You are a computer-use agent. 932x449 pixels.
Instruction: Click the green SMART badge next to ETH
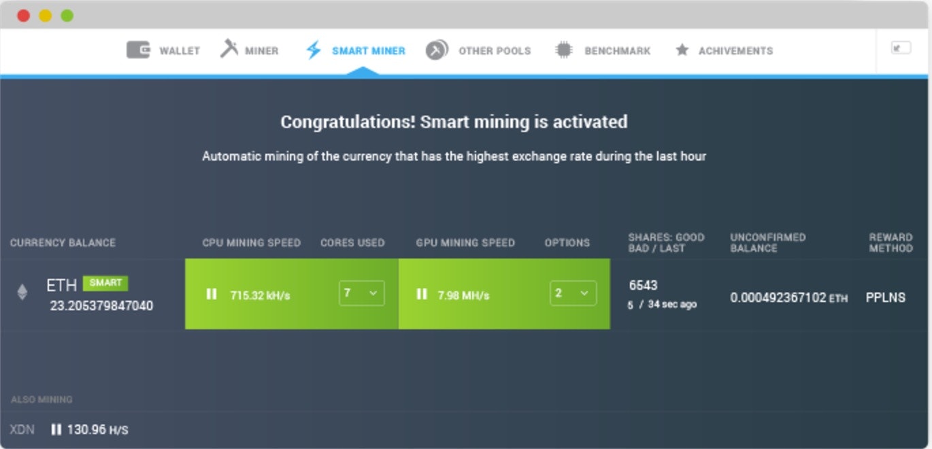point(105,283)
